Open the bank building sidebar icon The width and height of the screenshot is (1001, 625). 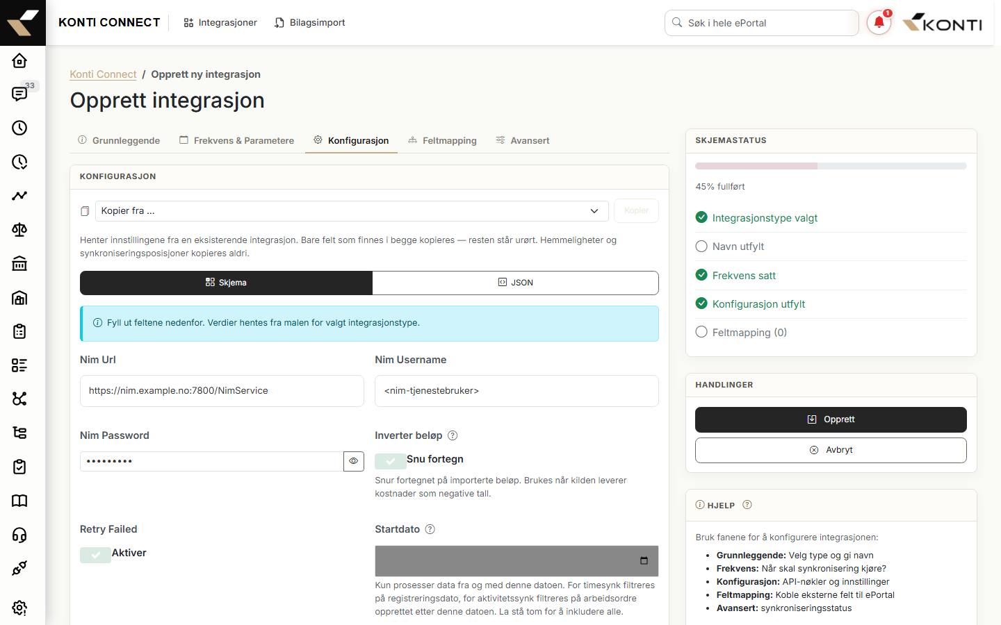19,264
